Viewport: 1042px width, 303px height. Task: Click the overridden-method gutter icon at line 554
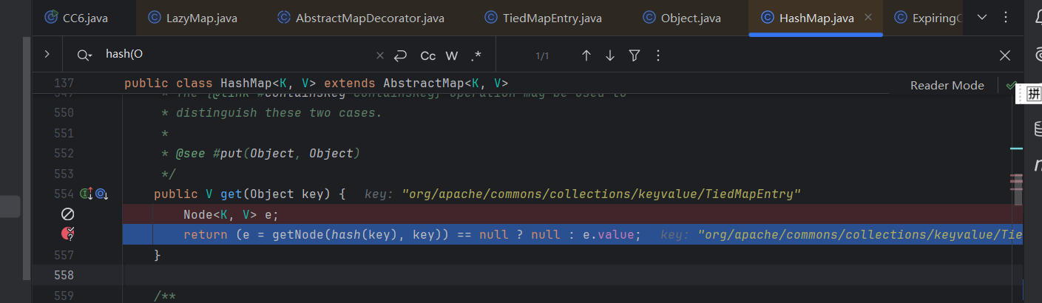click(101, 194)
